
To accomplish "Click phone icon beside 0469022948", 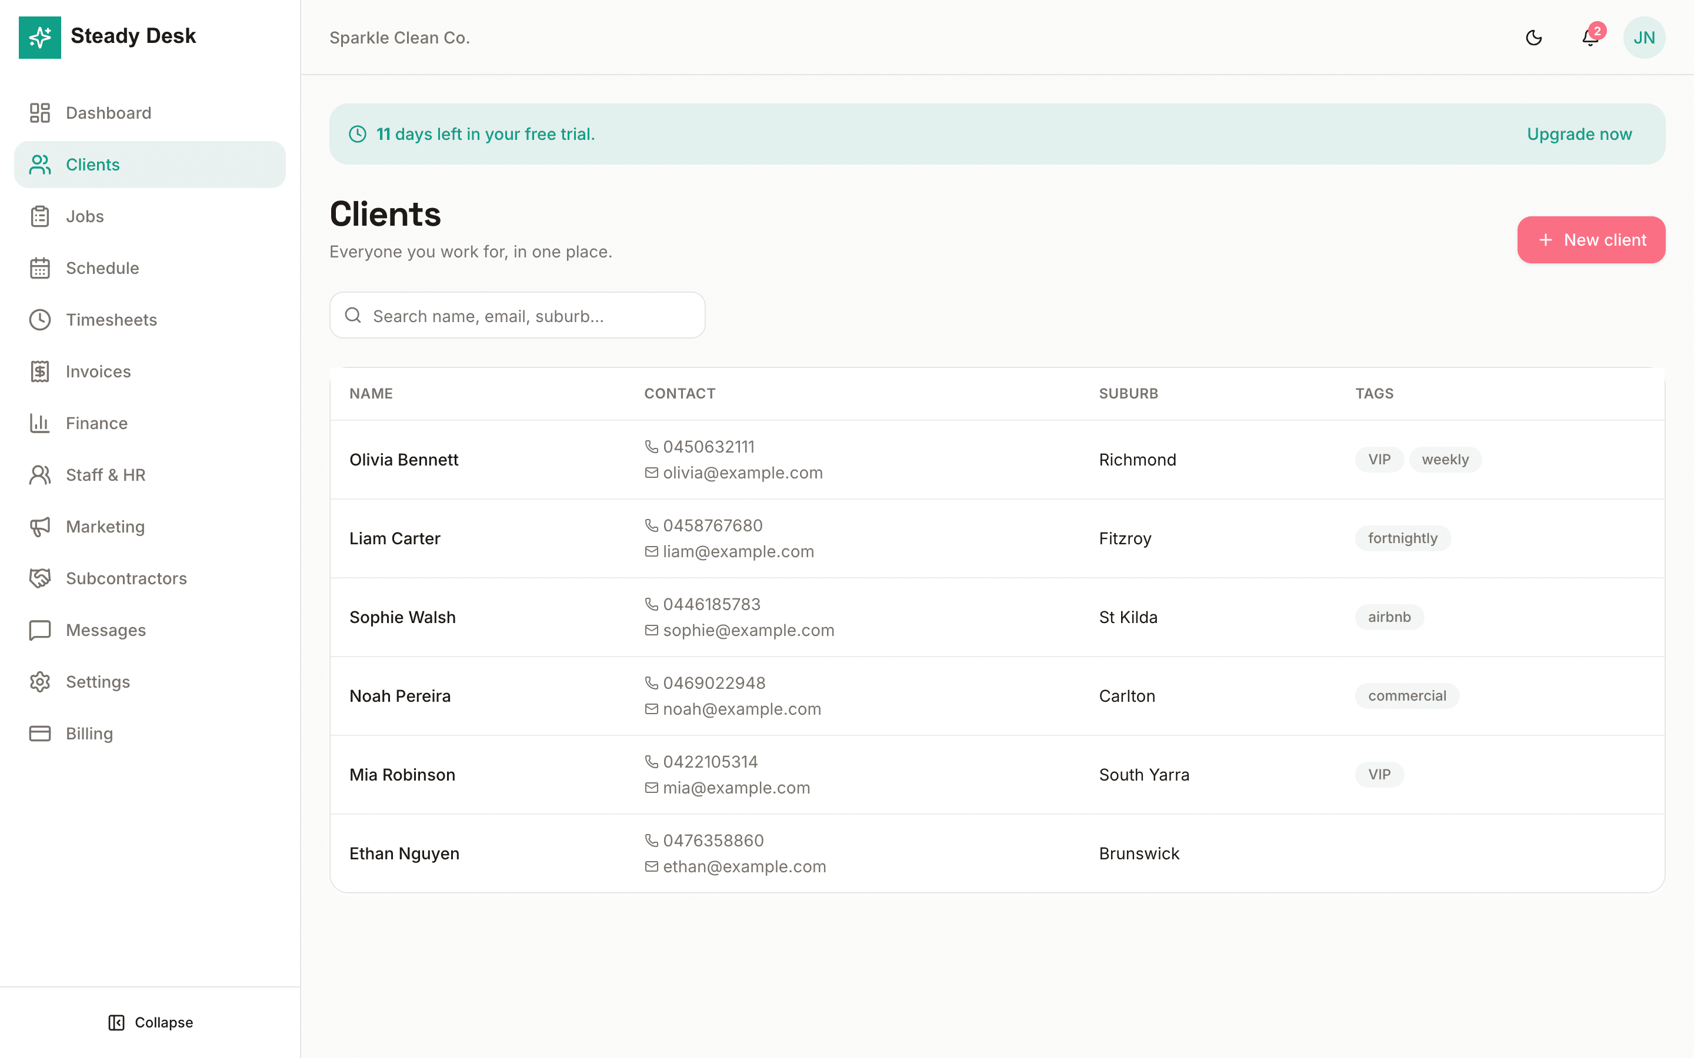I will [652, 683].
